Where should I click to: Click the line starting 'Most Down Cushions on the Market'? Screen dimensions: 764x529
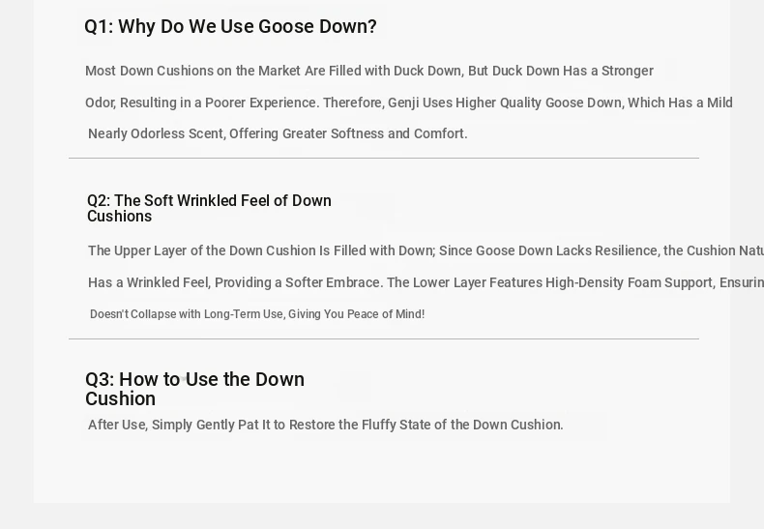click(369, 71)
